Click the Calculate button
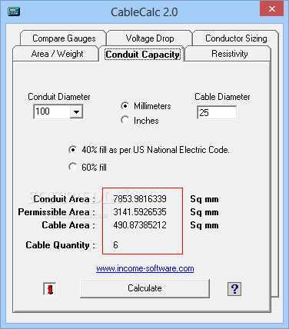Viewport: 289px width, 329px height. tap(144, 288)
